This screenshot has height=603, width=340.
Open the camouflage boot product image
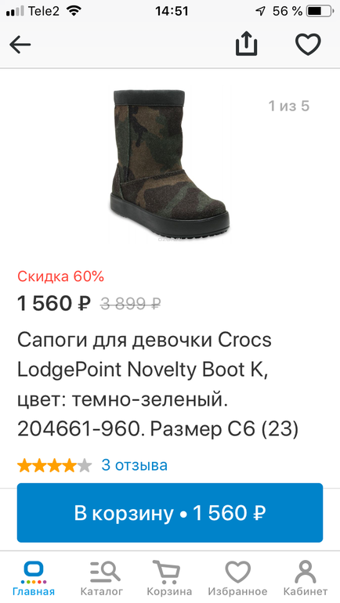[170, 166]
